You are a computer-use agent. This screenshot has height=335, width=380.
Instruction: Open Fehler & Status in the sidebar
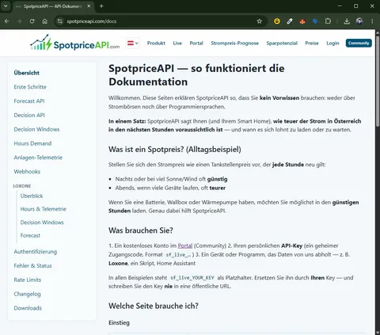[32, 266]
